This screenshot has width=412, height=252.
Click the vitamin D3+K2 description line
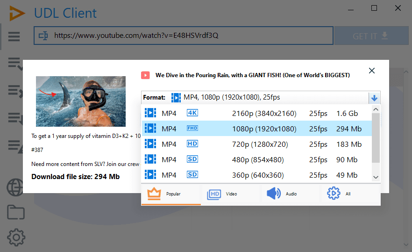(x=86, y=136)
